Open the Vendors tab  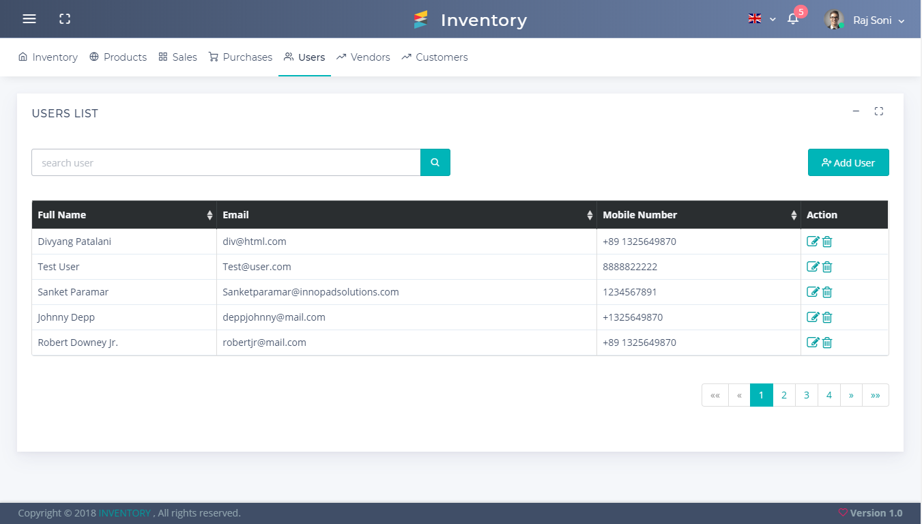pyautogui.click(x=363, y=57)
